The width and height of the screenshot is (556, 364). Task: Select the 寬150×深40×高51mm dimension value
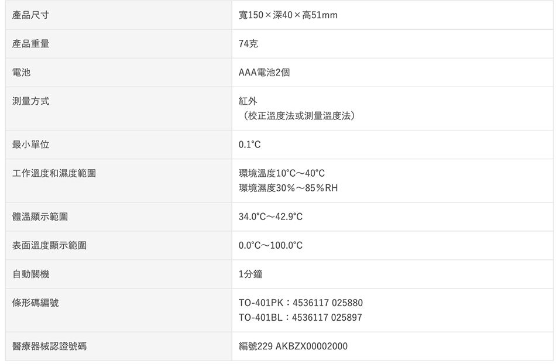click(288, 15)
